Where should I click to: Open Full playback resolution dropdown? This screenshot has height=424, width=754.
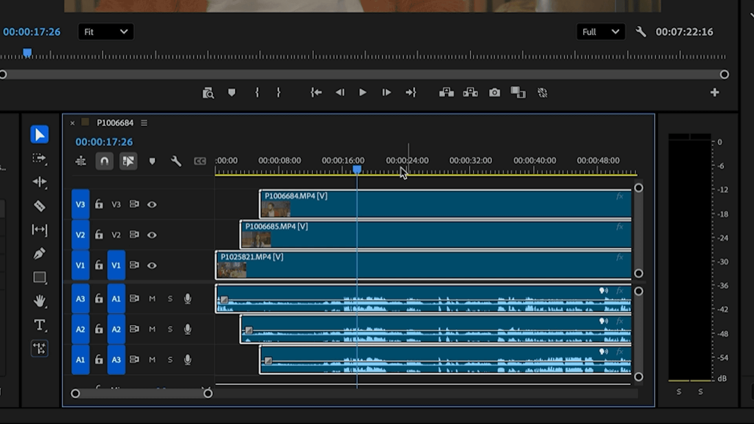[x=600, y=32]
